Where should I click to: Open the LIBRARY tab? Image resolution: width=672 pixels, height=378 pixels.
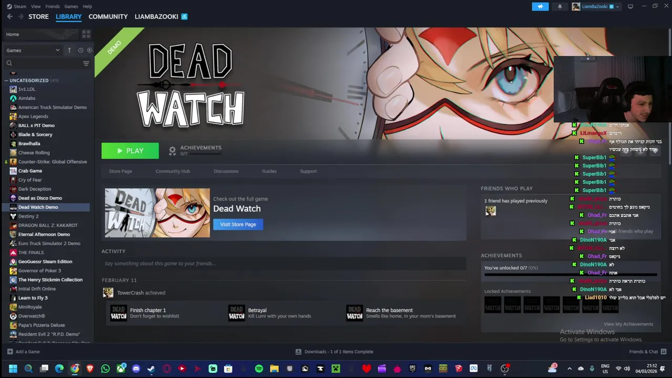coord(69,17)
